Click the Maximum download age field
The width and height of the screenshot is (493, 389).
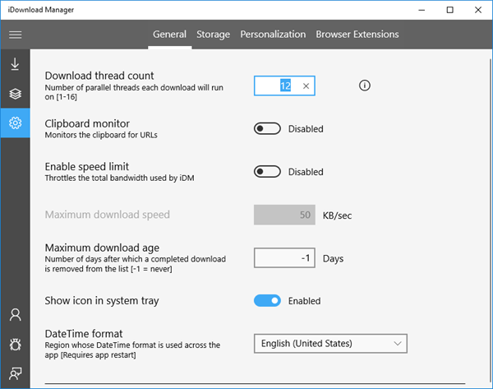click(284, 258)
